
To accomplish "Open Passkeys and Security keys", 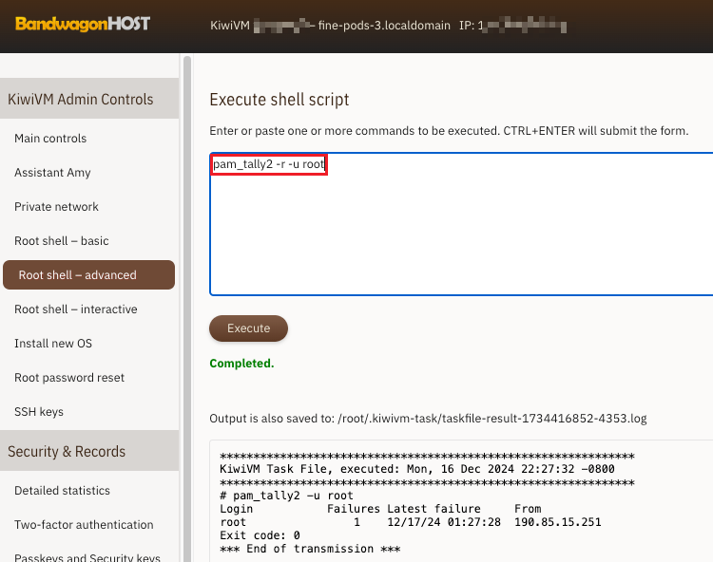I will pos(87,558).
